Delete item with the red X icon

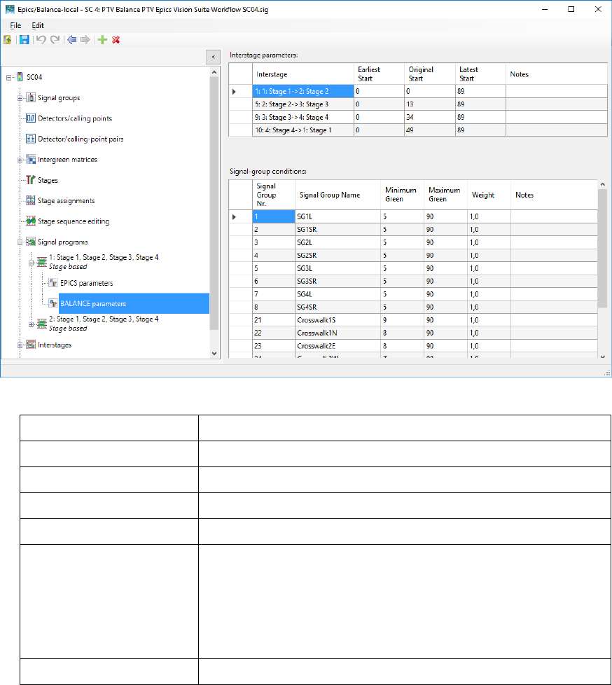116,40
